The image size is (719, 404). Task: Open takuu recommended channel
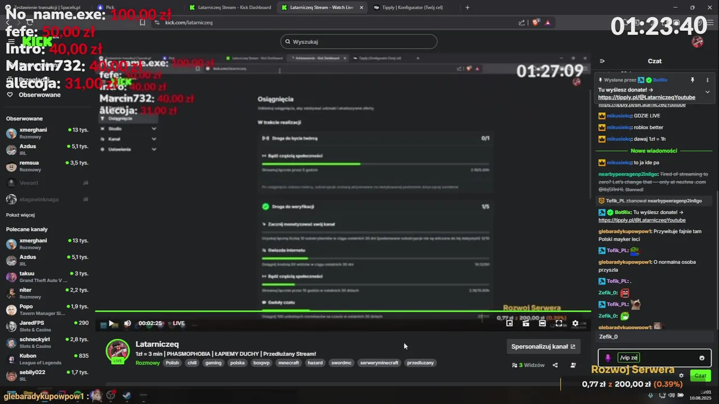[47, 277]
